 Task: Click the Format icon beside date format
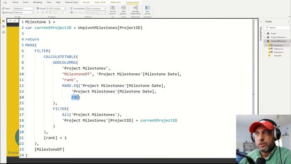[x=38, y=9]
